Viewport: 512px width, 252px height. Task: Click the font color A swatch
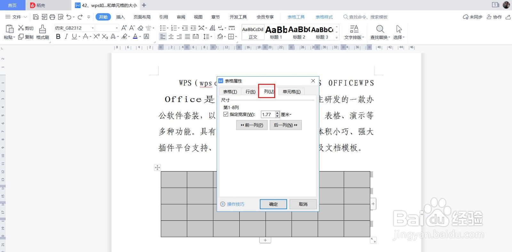135,37
